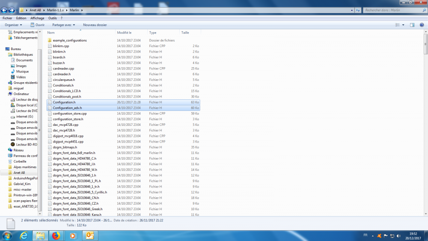This screenshot has width=428, height=241.
Task: Go back with the Back arrow
Action: tap(4, 10)
